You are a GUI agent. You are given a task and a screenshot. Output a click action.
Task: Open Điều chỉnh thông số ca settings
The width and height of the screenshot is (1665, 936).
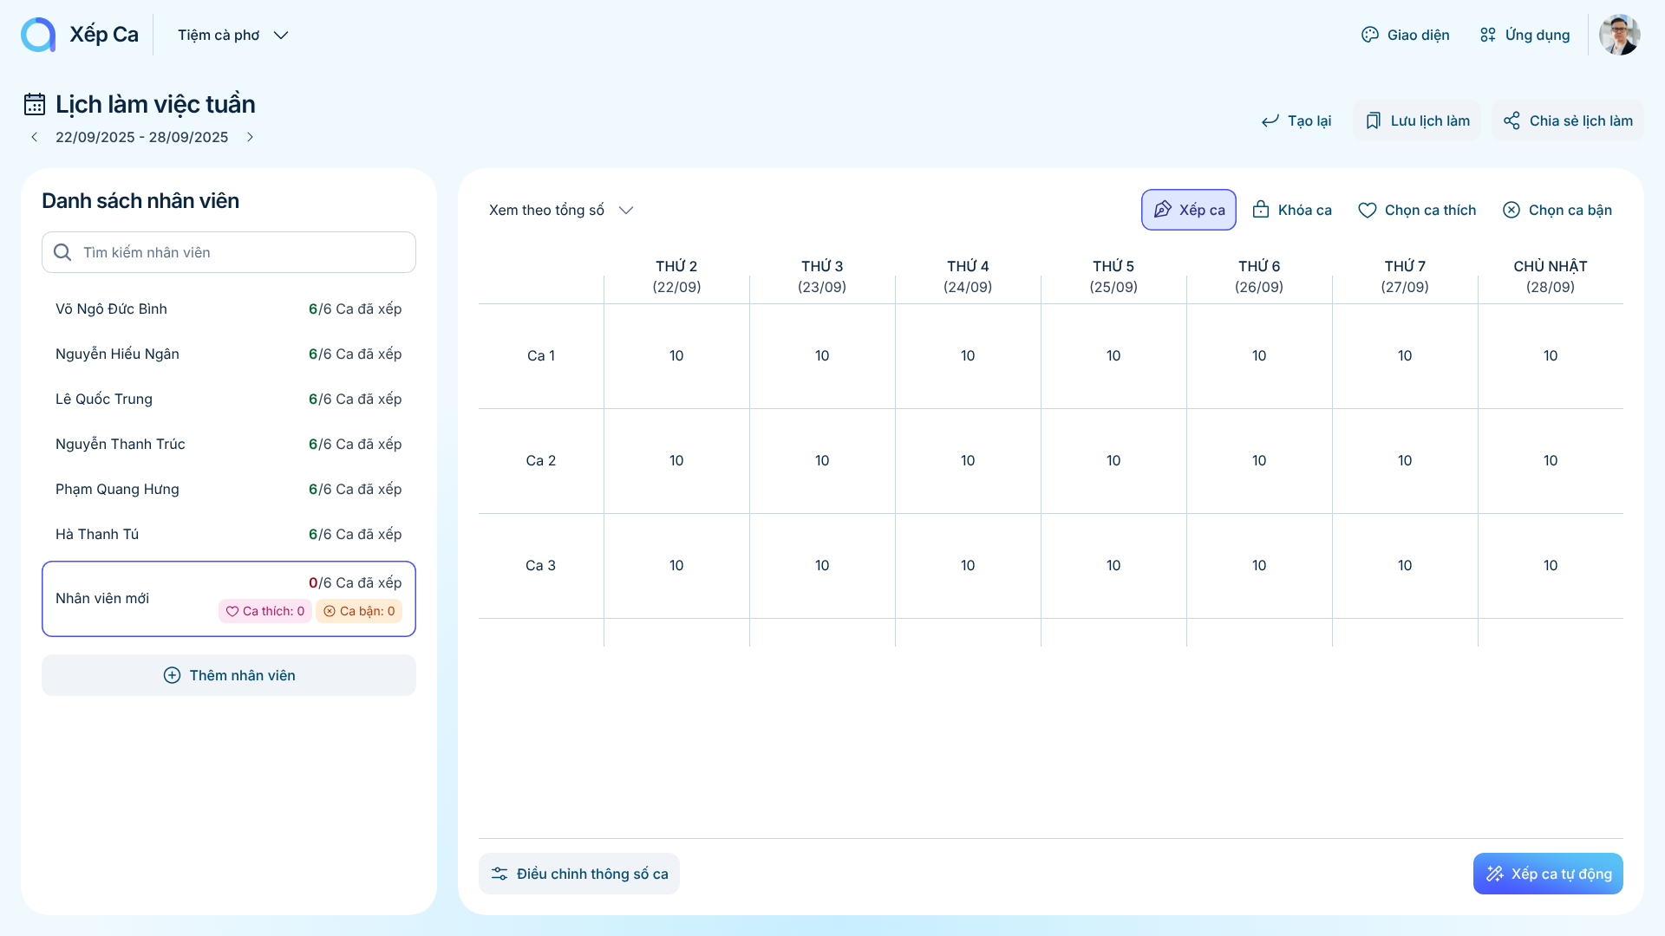pyautogui.click(x=579, y=874)
